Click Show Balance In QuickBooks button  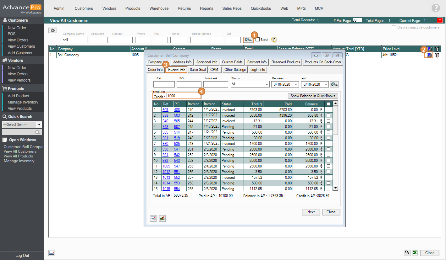click(x=313, y=96)
